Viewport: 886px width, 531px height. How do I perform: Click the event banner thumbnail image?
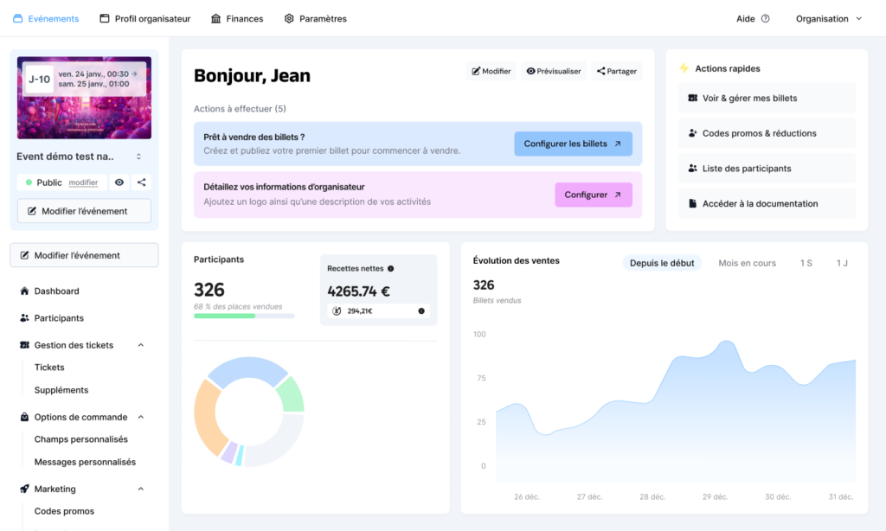click(84, 98)
